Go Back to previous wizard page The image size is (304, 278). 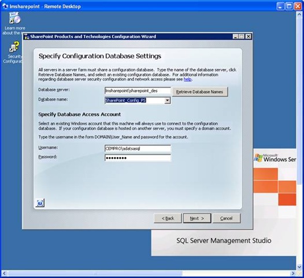(168, 218)
